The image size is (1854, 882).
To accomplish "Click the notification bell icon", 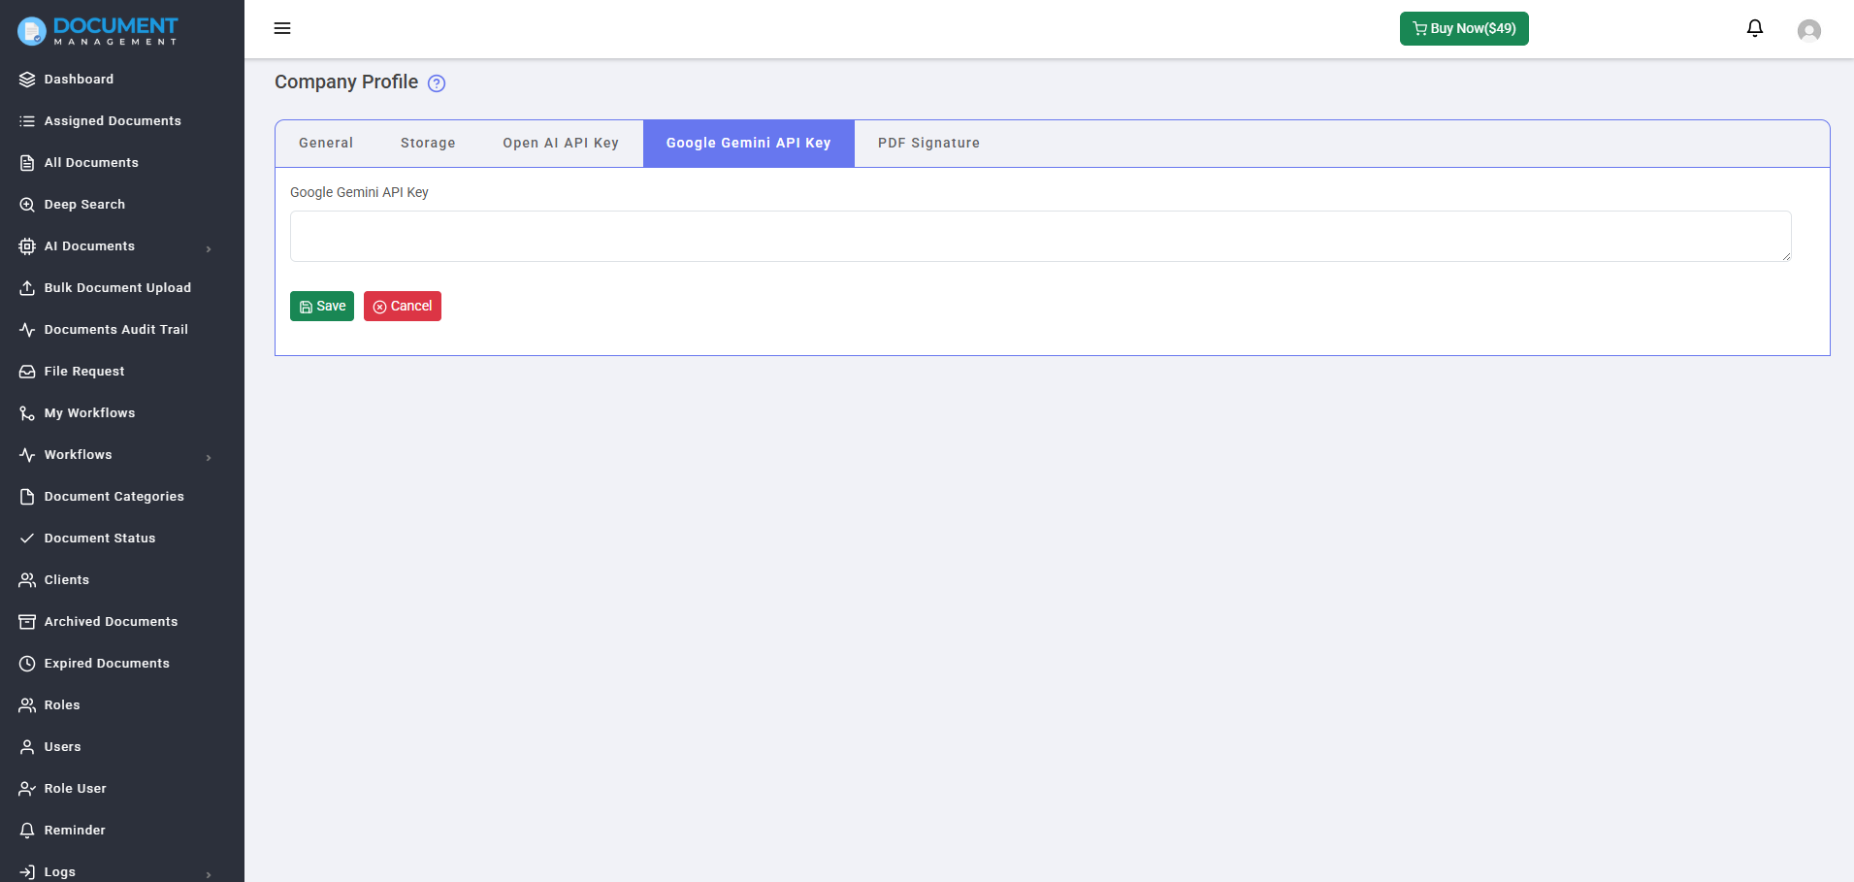I will pos(1754,28).
